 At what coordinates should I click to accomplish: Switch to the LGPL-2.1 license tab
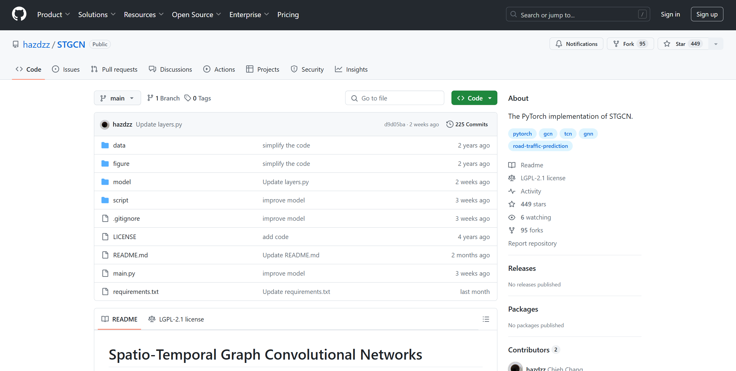[176, 319]
